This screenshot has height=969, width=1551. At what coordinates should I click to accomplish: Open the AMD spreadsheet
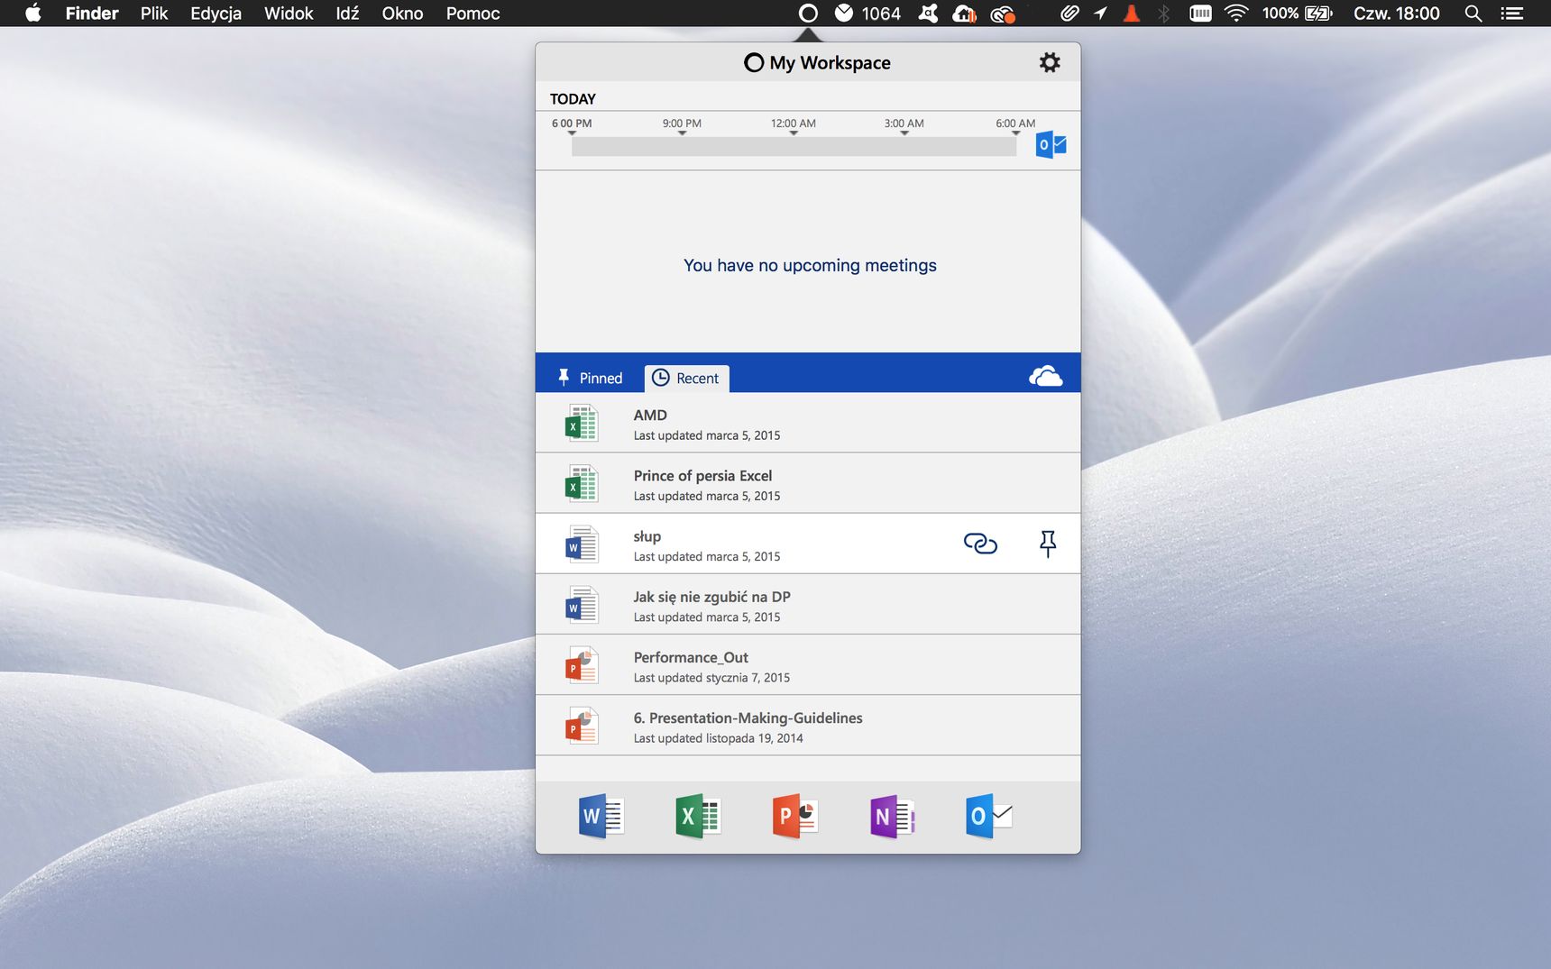point(808,423)
